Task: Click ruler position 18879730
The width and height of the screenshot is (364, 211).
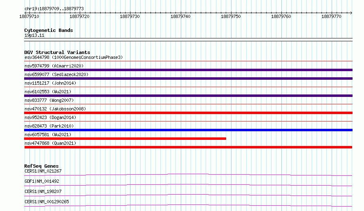Action: [130, 16]
